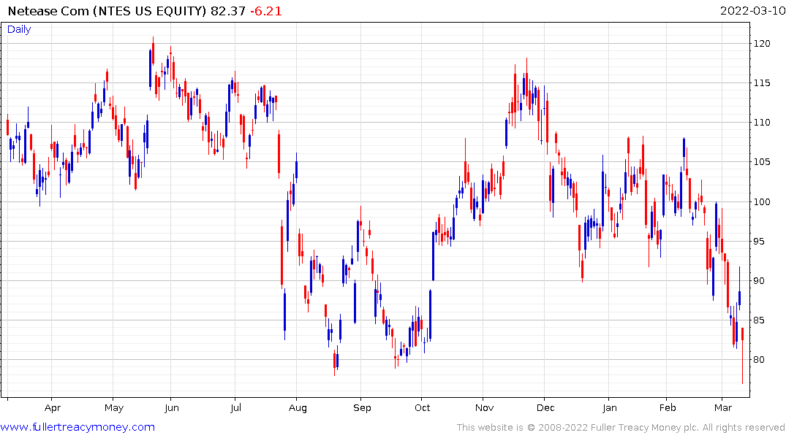Click the 95 price axis label
This screenshot has width=786, height=438.
[x=760, y=242]
